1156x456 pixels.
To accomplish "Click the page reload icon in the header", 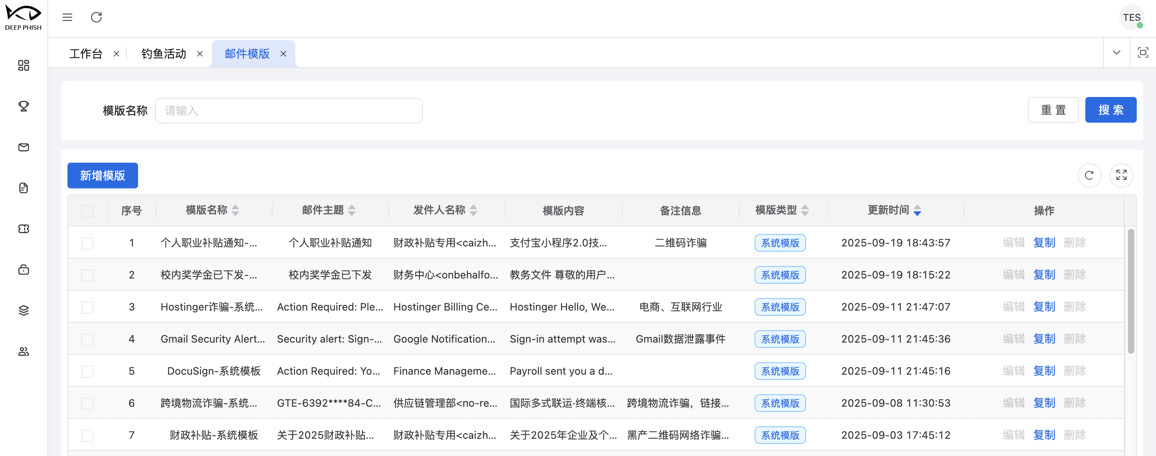I will 96,17.
